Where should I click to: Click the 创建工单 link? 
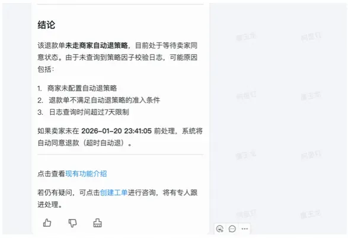pos(114,192)
